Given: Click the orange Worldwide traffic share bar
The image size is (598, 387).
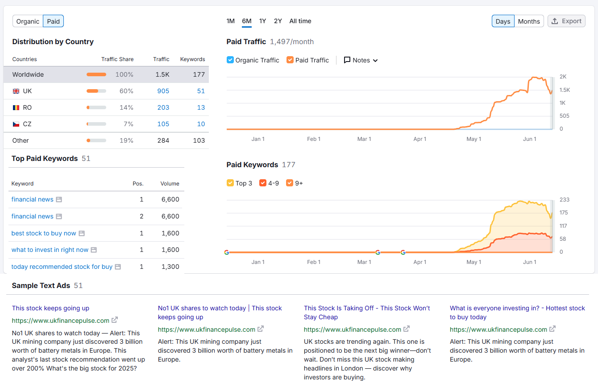Looking at the screenshot, I should pyautogui.click(x=96, y=74).
